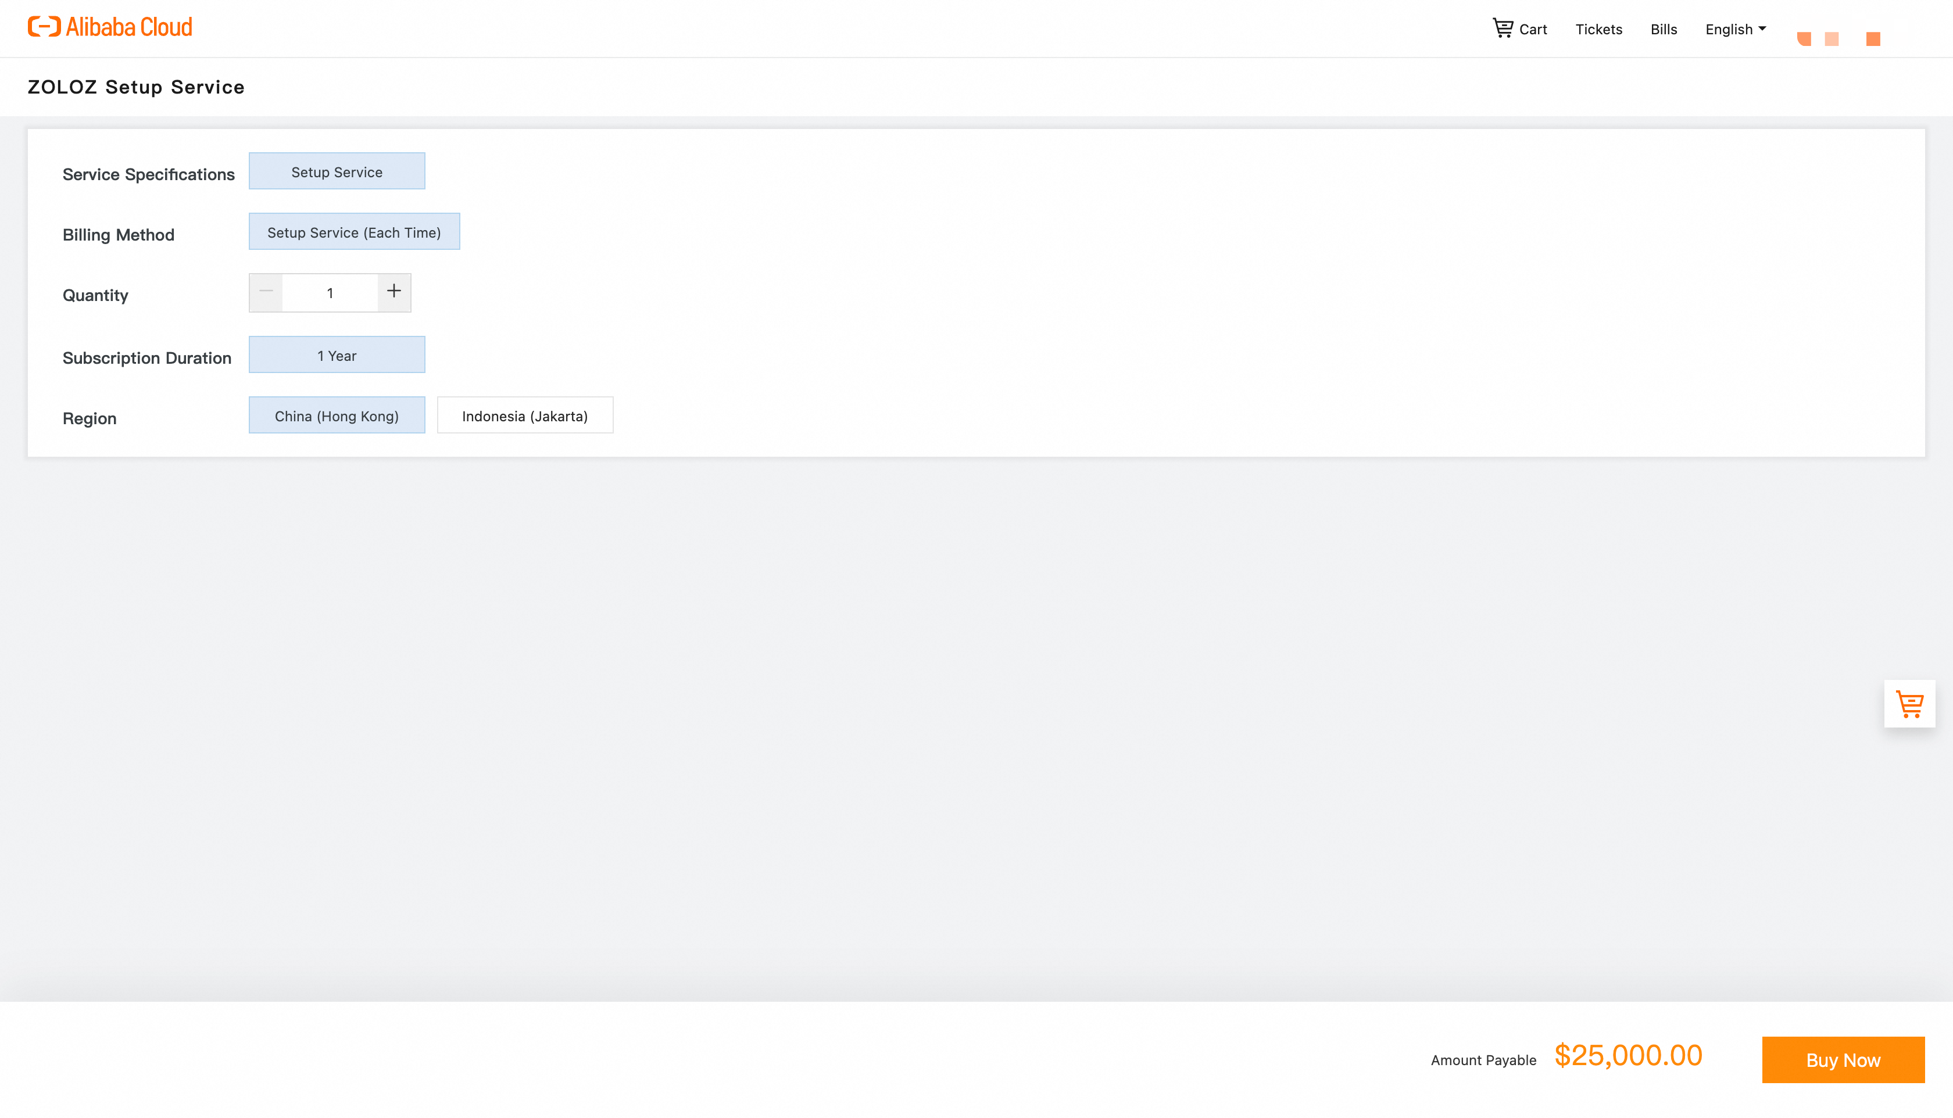This screenshot has height=1118, width=1953.
Task: Open the Bills page
Action: 1664,29
